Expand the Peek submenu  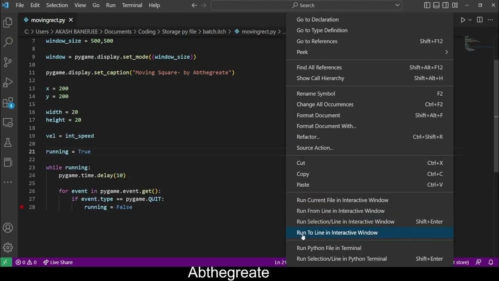[370, 52]
